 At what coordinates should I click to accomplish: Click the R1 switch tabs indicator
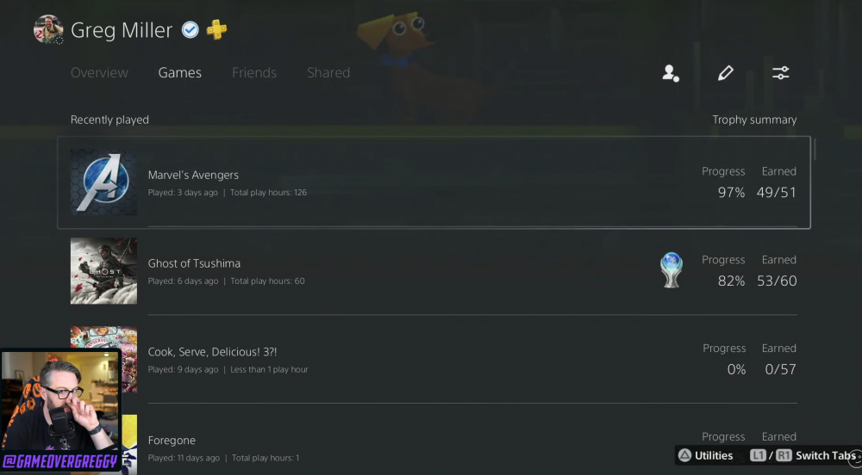[784, 455]
